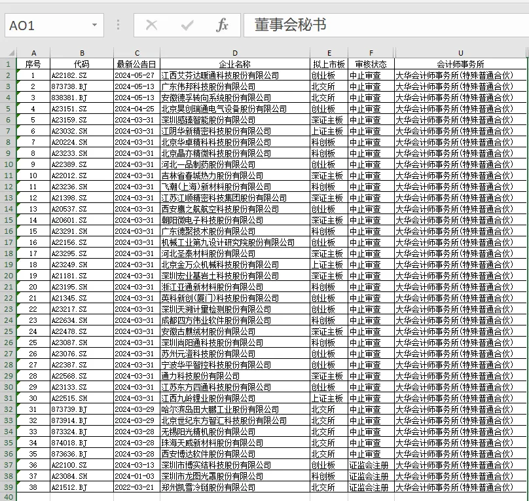This screenshot has height=501, width=529.
Task: Click cell A23084.SH
Action: tap(82, 476)
